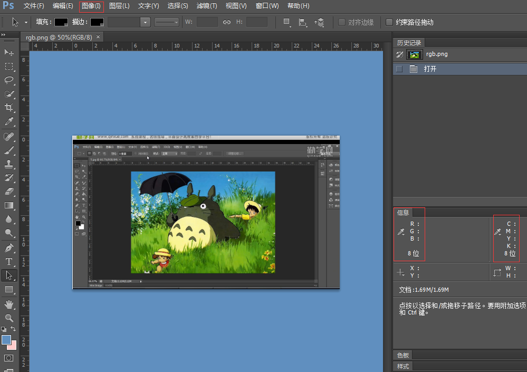Select the Hand tool
This screenshot has width=527, height=372.
9,304
